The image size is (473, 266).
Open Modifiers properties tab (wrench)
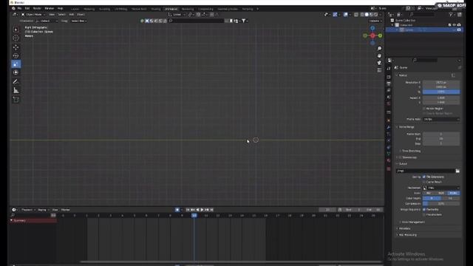coord(389,128)
